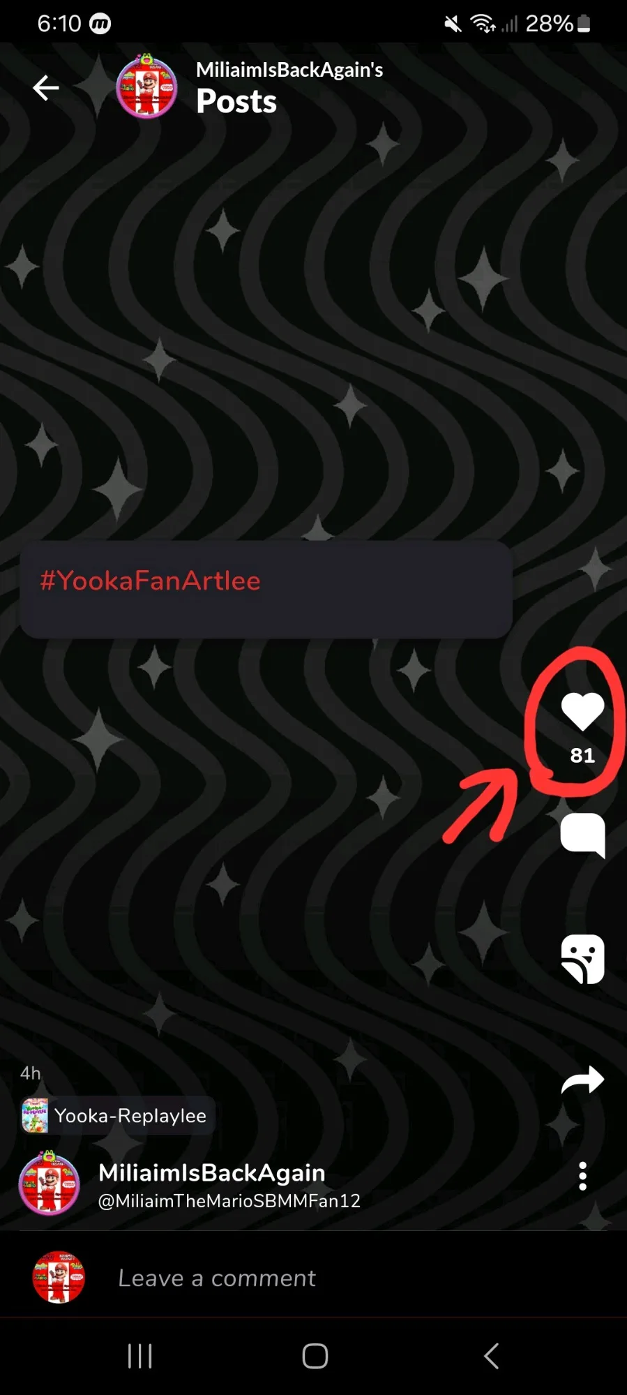This screenshot has width=627, height=1395.
Task: Open the Yooka-Replaylee community tag
Action: [x=117, y=1116]
